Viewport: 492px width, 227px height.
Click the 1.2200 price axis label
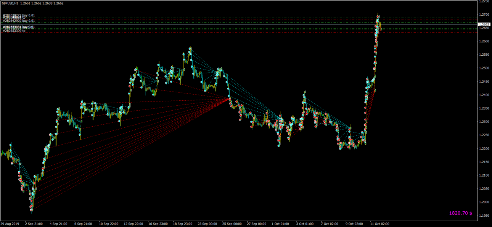[x=484, y=149]
